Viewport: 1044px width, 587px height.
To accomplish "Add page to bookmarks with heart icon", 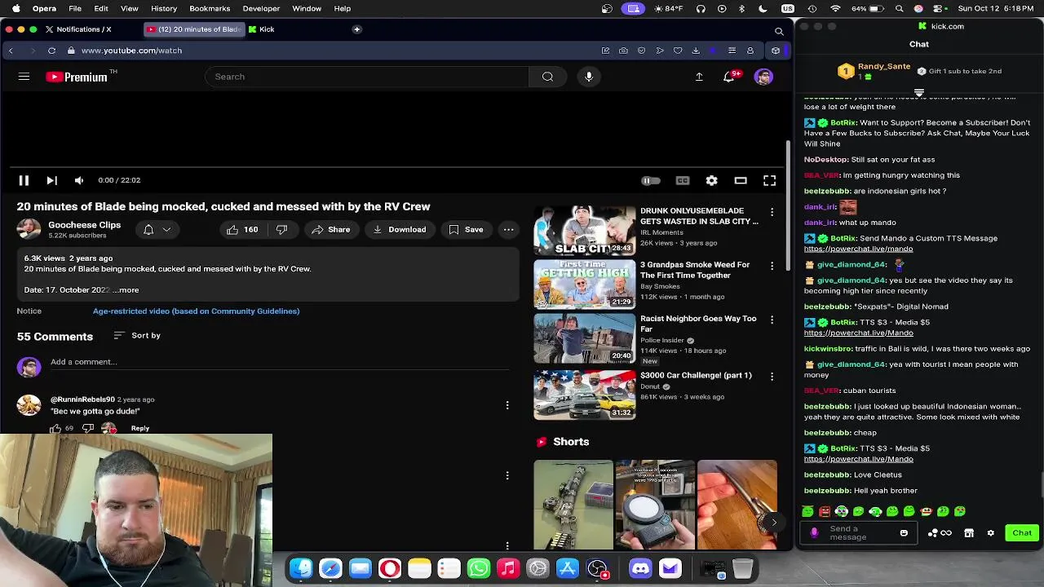I will [x=678, y=51].
